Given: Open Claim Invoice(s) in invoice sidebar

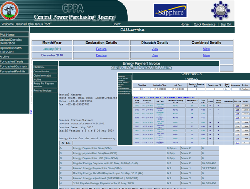Looking at the screenshot, I should [45, 76].
